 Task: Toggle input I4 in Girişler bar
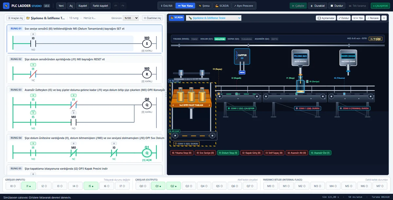click(x=75, y=186)
